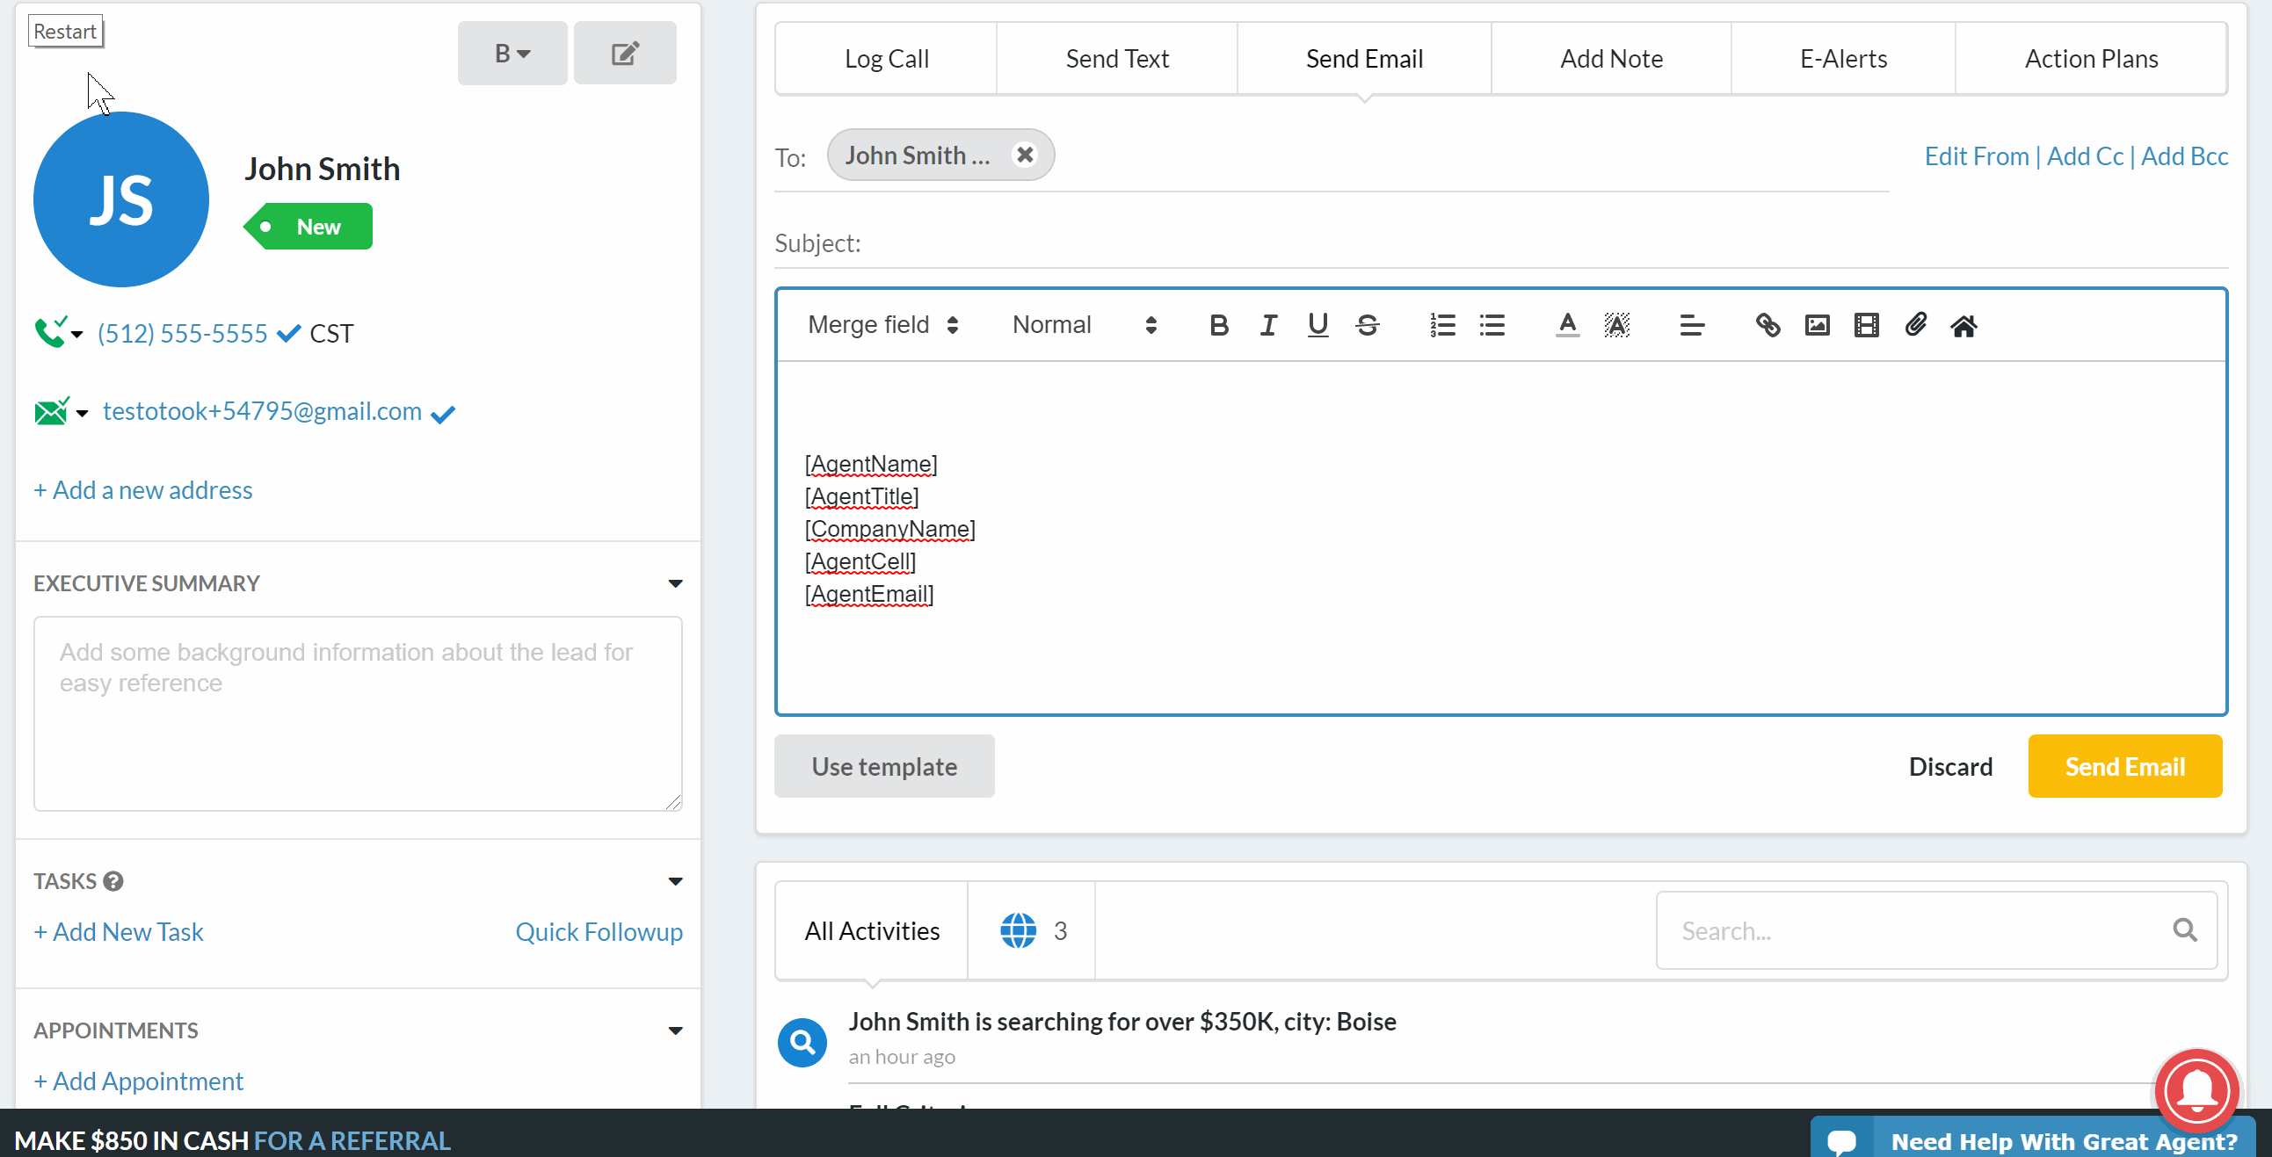Image resolution: width=2272 pixels, height=1157 pixels.
Task: Click the insert video film icon
Action: [1865, 325]
